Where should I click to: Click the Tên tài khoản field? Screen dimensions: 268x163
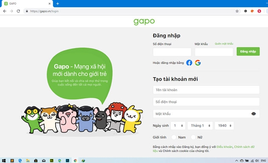(x=206, y=90)
